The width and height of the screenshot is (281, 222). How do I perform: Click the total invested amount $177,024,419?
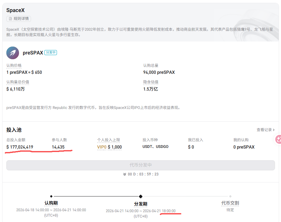(20, 147)
